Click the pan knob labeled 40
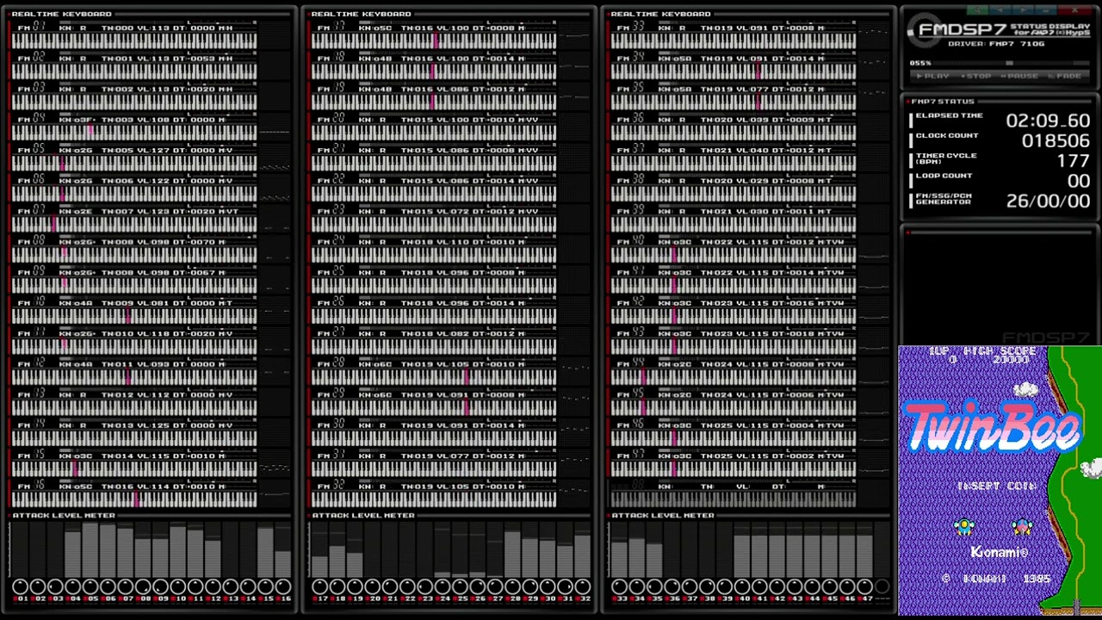Viewport: 1102px width, 620px height. [742, 586]
